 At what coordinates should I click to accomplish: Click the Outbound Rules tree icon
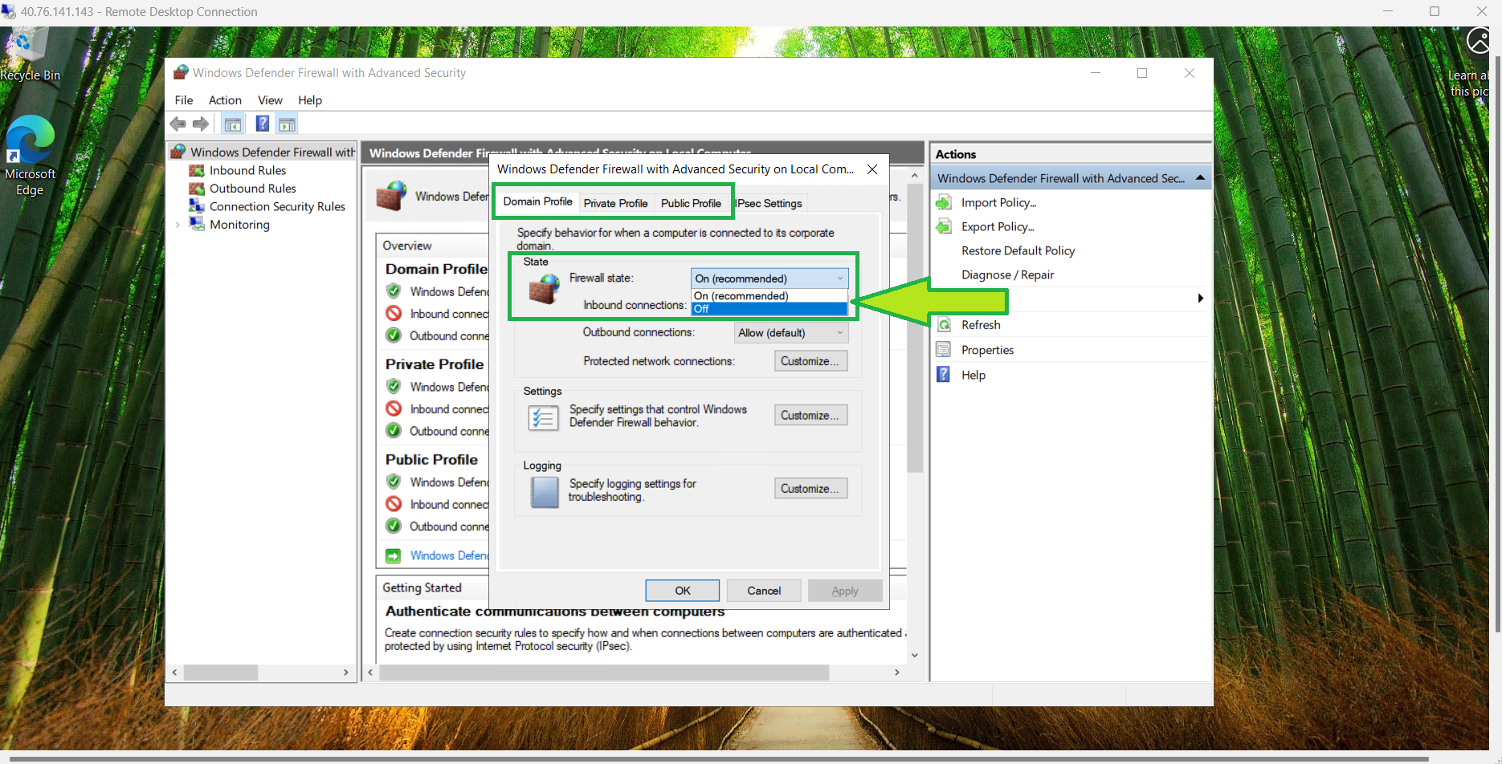196,189
